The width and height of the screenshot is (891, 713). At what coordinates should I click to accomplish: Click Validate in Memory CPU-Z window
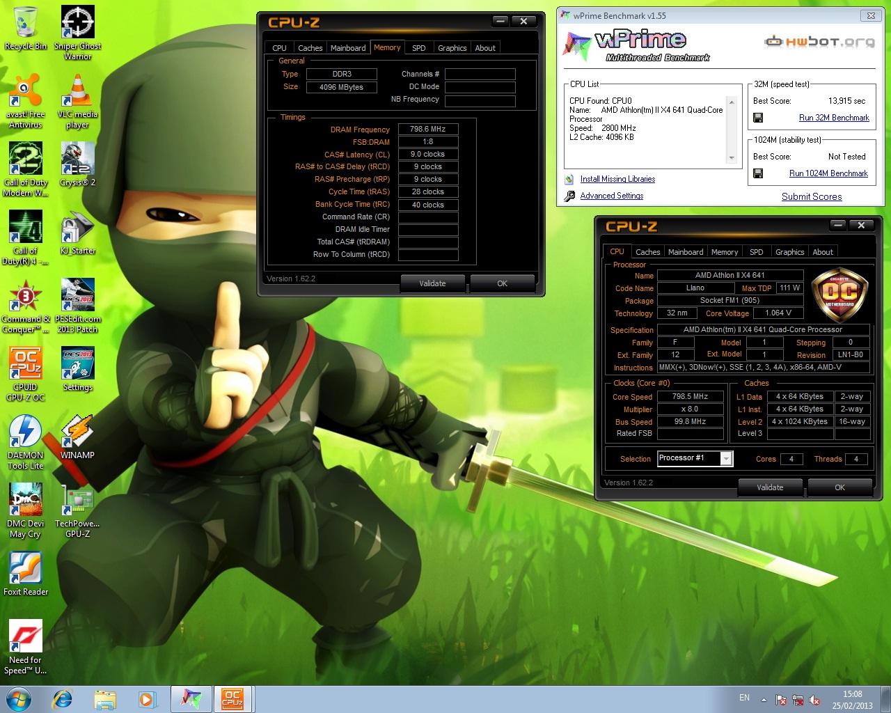pos(432,283)
